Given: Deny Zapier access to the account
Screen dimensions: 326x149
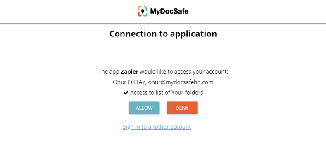Looking at the screenshot, I should (x=182, y=108).
